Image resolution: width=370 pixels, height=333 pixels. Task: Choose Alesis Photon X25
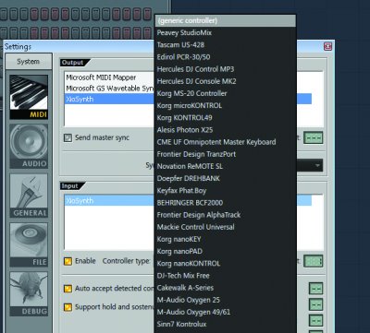click(x=225, y=130)
